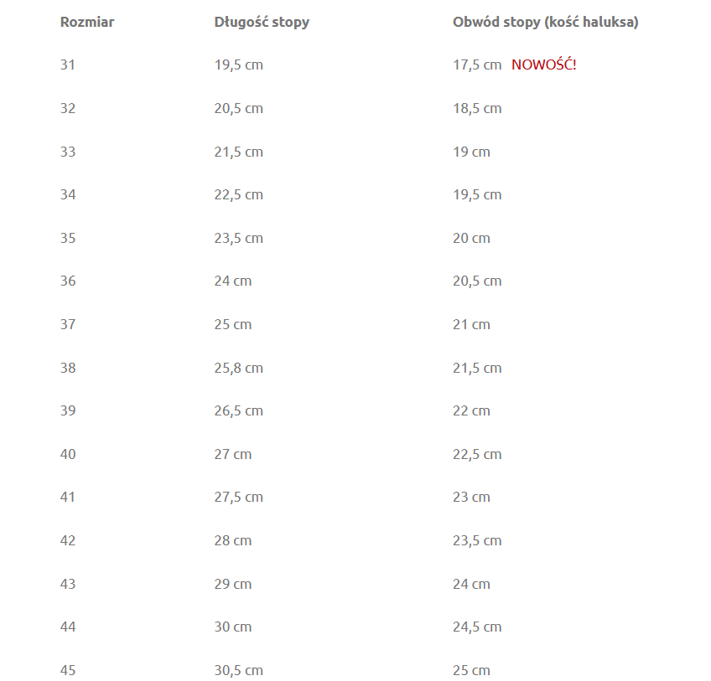
Task: Click the Rozmiar column header
Action: pyautogui.click(x=87, y=22)
